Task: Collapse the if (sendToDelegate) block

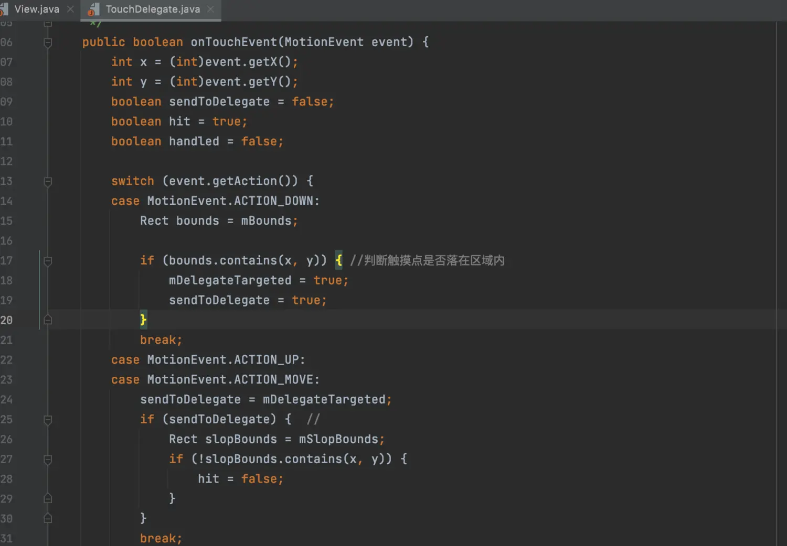Action: [x=48, y=420]
